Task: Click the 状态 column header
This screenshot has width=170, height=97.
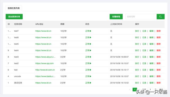Action: tap(87, 24)
